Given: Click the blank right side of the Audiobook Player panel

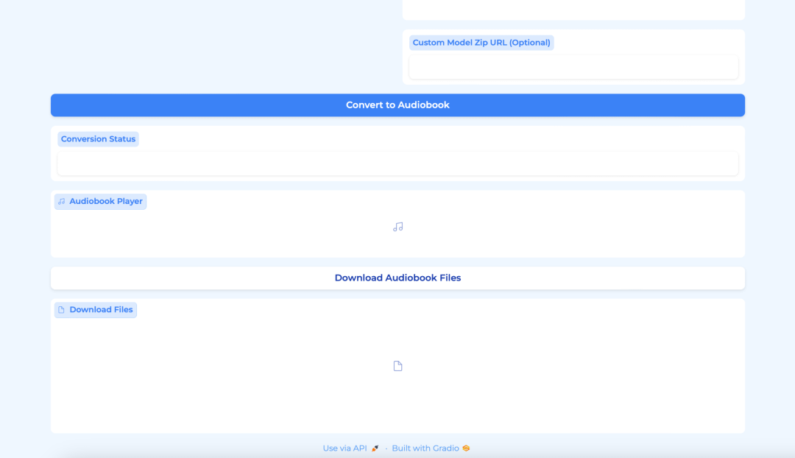Looking at the screenshot, I should click(x=626, y=227).
